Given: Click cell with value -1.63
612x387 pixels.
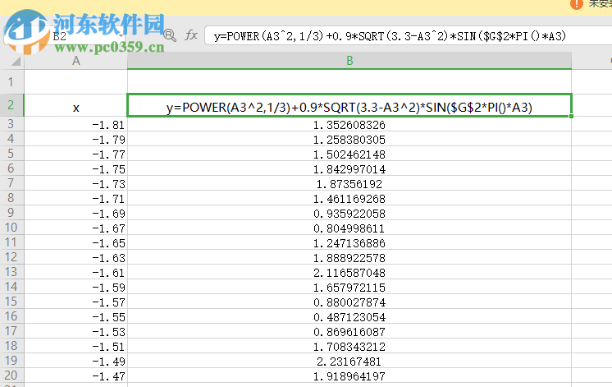Looking at the screenshot, I should (x=75, y=258).
